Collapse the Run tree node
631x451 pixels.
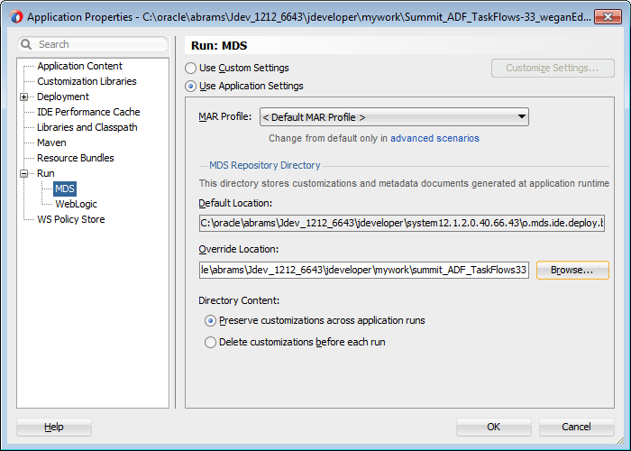point(24,173)
